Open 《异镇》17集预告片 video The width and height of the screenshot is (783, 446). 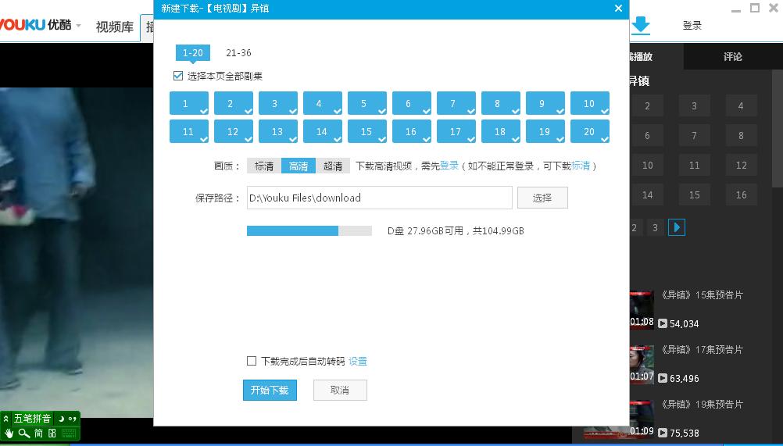click(702, 350)
